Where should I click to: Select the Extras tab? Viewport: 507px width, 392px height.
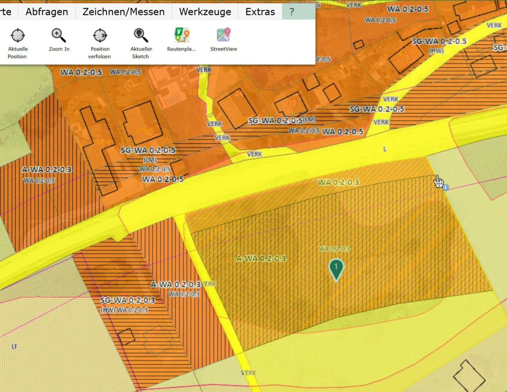(260, 12)
